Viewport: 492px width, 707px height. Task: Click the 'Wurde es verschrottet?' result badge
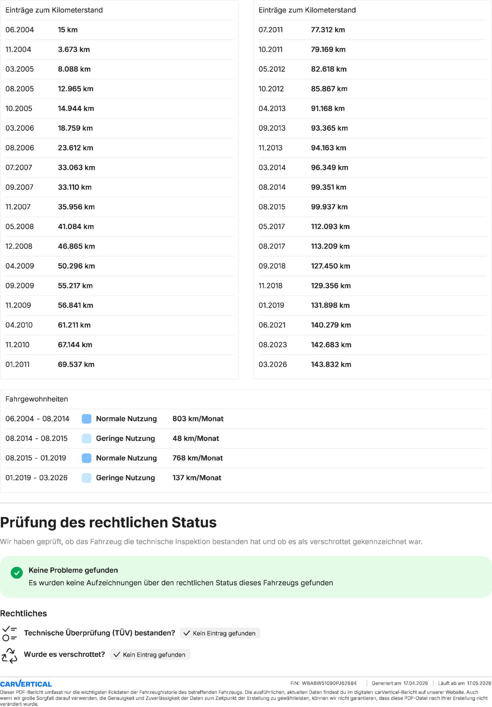[x=150, y=655]
